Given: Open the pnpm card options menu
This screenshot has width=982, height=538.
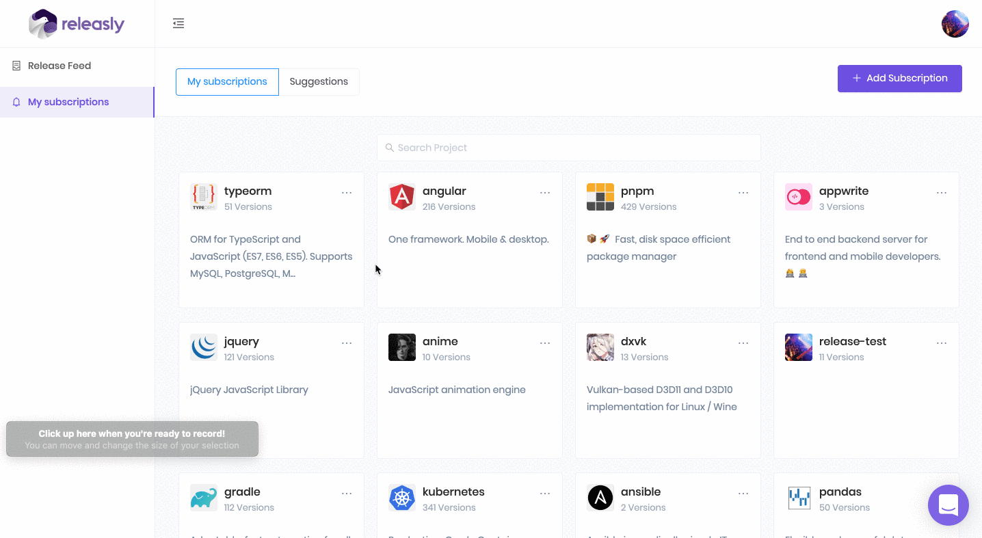Looking at the screenshot, I should tap(743, 193).
